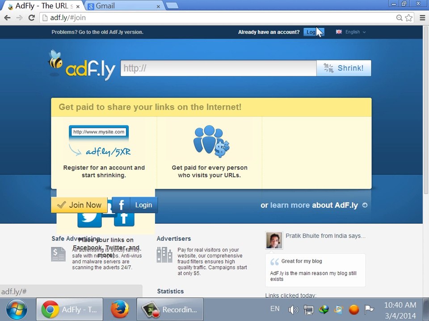Image resolution: width=429 pixels, height=321 pixels.
Task: Open Firefox from the taskbar
Action: point(120,309)
